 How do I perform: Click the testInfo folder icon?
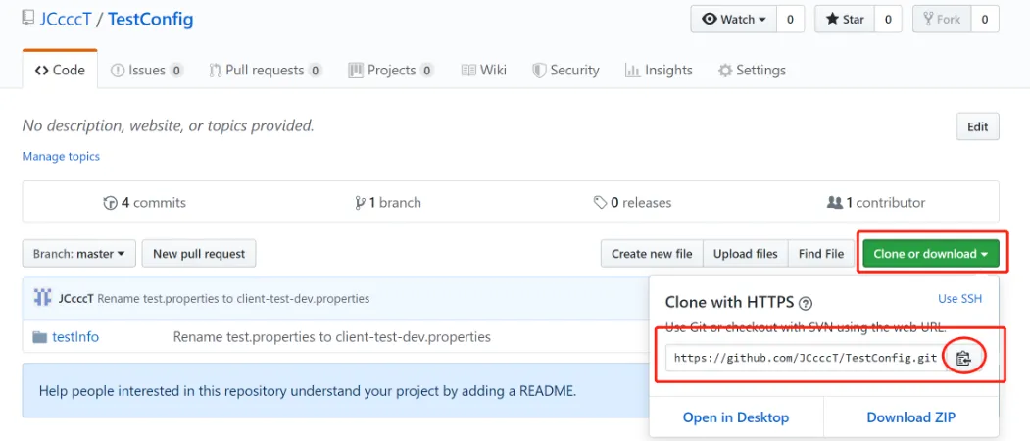tap(40, 337)
